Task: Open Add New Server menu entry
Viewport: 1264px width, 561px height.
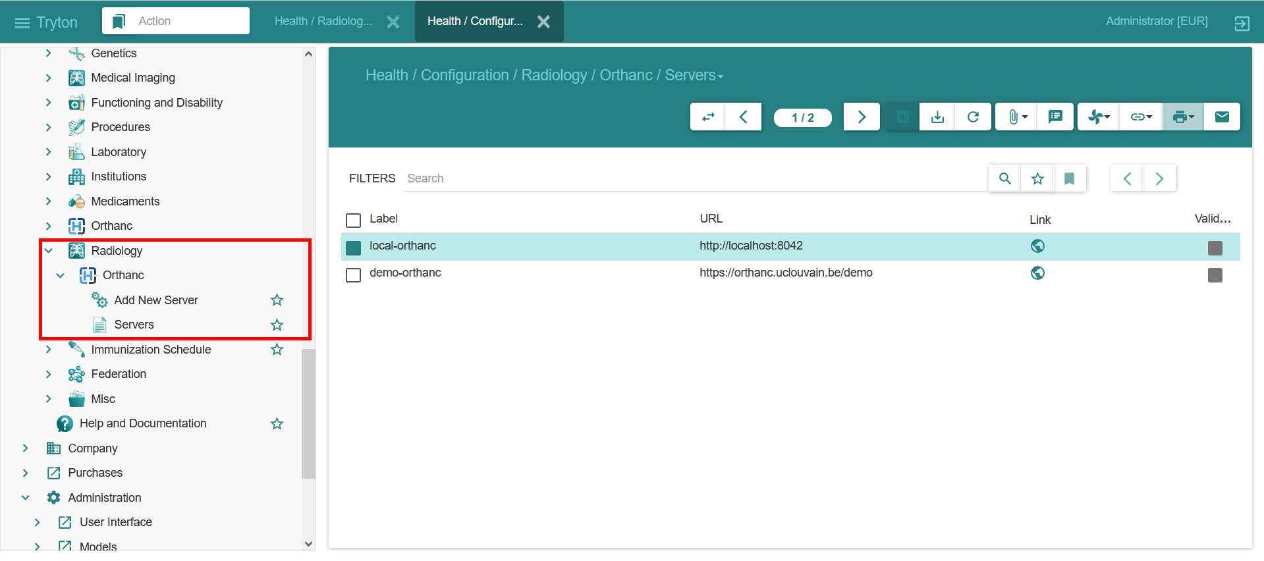Action: point(156,300)
